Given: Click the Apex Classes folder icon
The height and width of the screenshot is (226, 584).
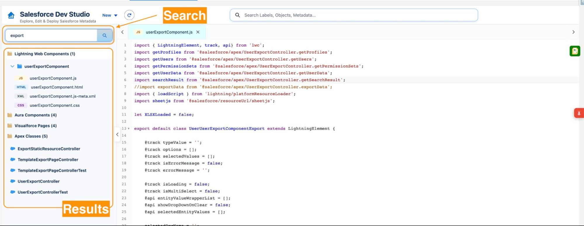Looking at the screenshot, I should pos(10,136).
